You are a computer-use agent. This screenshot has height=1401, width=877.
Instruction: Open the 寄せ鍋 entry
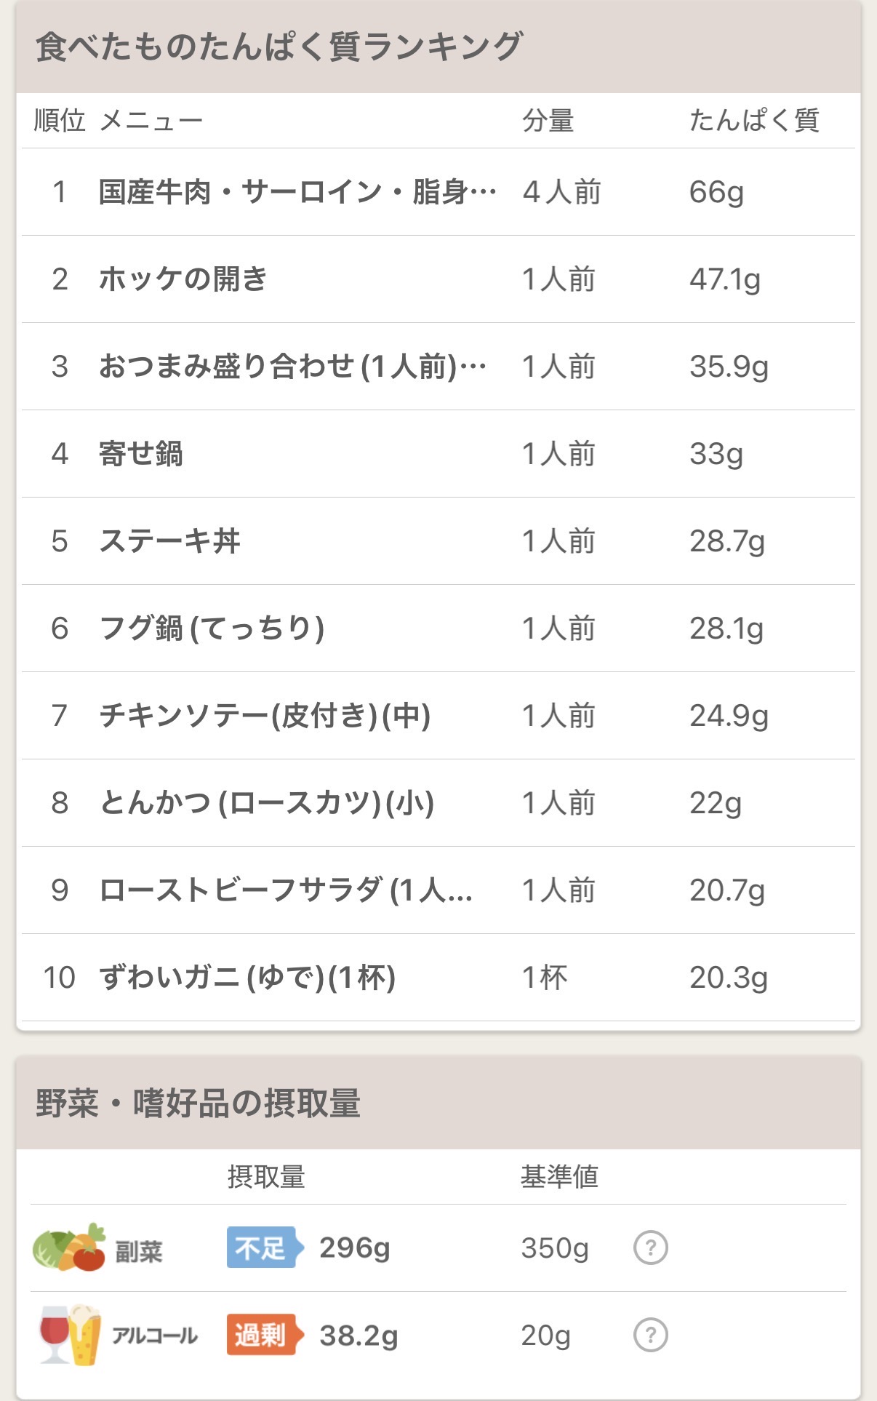click(x=141, y=454)
